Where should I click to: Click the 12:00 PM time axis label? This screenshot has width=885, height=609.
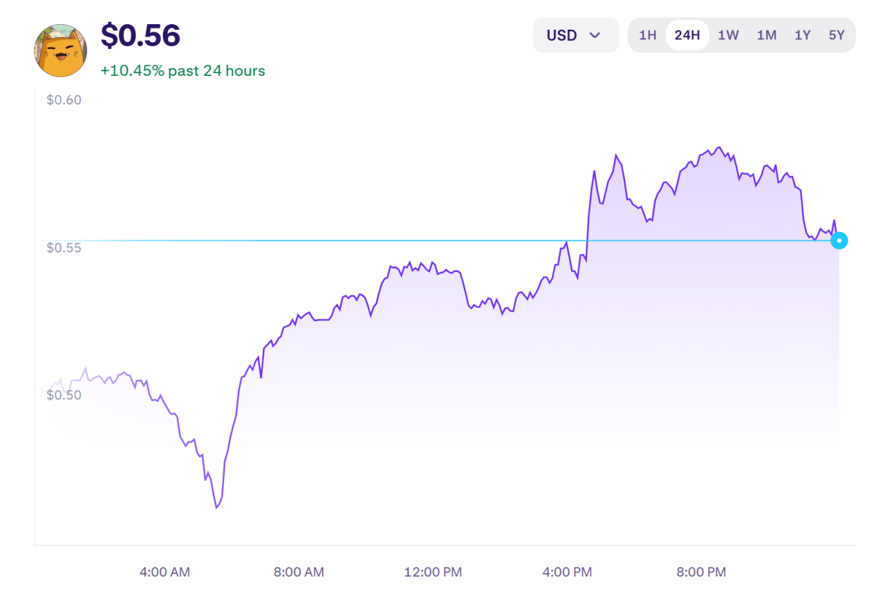point(433,572)
